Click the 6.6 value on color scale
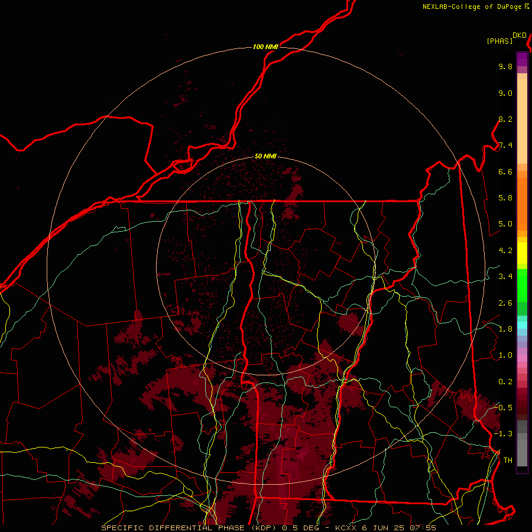 pyautogui.click(x=505, y=171)
